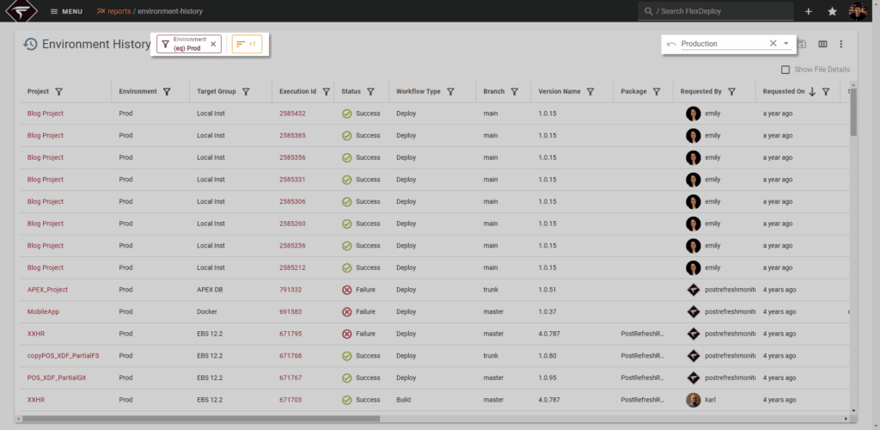Click the postrefreshmonitor avatar in row 791332

click(x=694, y=290)
